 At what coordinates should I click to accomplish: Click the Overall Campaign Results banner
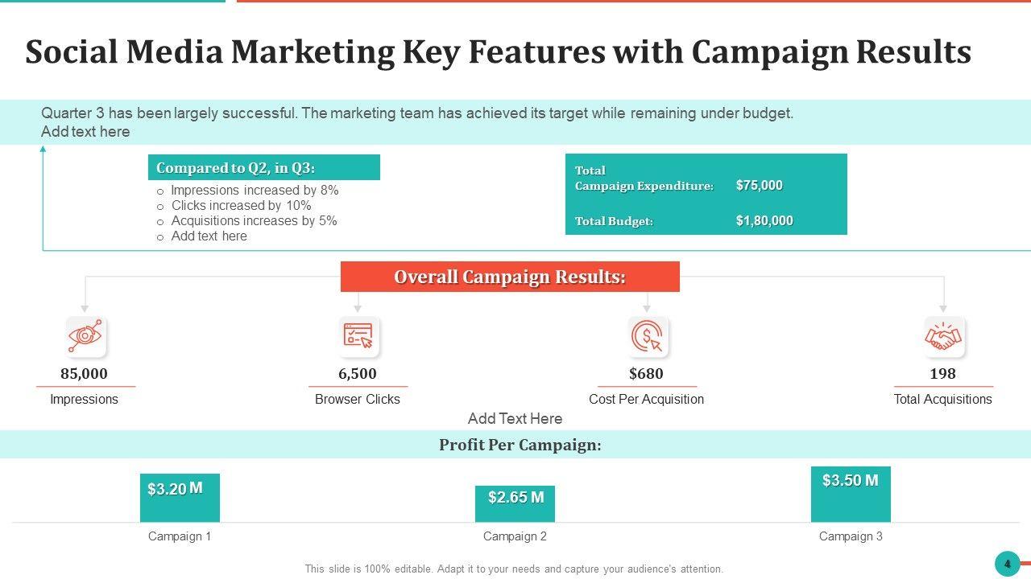pyautogui.click(x=510, y=277)
